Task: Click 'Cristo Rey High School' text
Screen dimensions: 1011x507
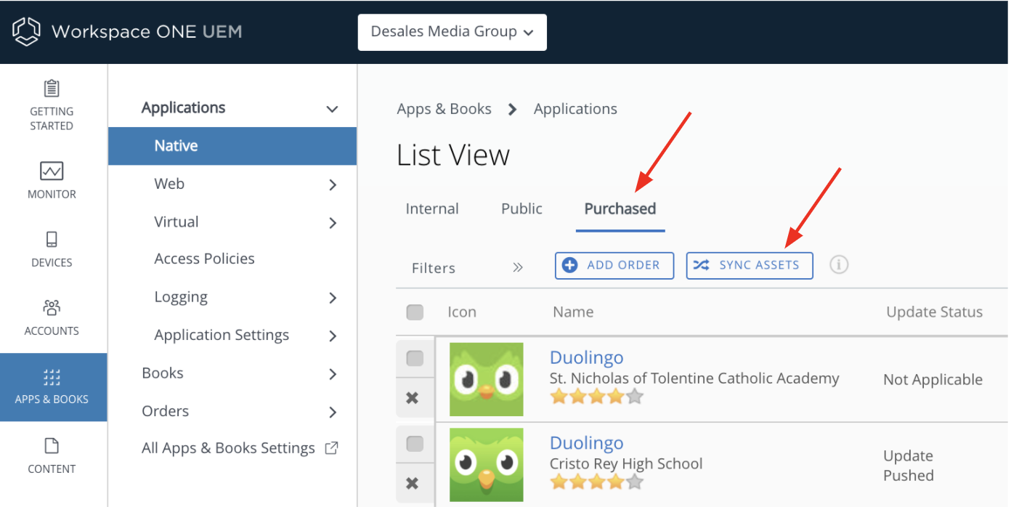Action: [626, 463]
